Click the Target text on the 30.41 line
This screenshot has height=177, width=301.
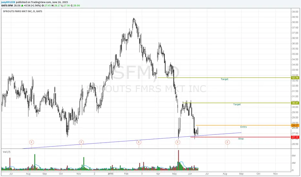tap(237, 105)
